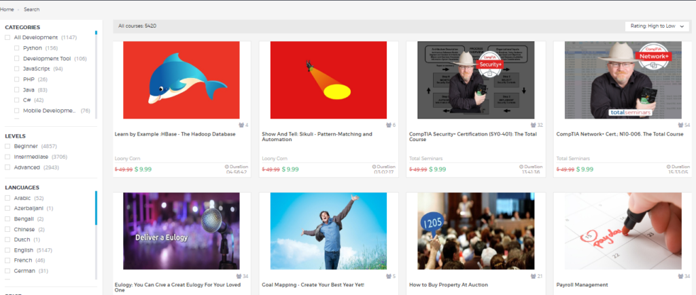Click the duration clock icon on HBase course
This screenshot has height=295, width=696.
click(226, 165)
